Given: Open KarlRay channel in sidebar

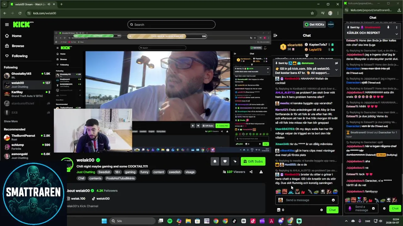Looking at the screenshot, I should [x=27, y=94].
